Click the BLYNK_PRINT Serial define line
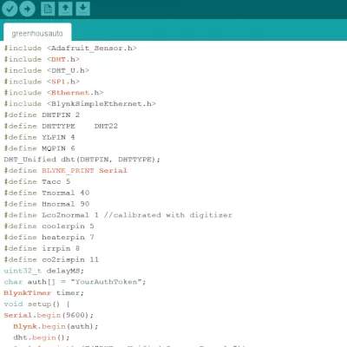 point(65,170)
